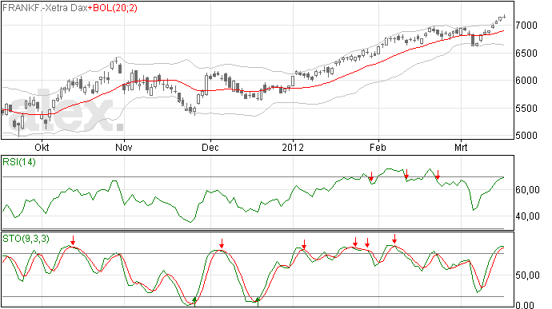Click the +BOL(20;2) indicator label

pyautogui.click(x=112, y=8)
